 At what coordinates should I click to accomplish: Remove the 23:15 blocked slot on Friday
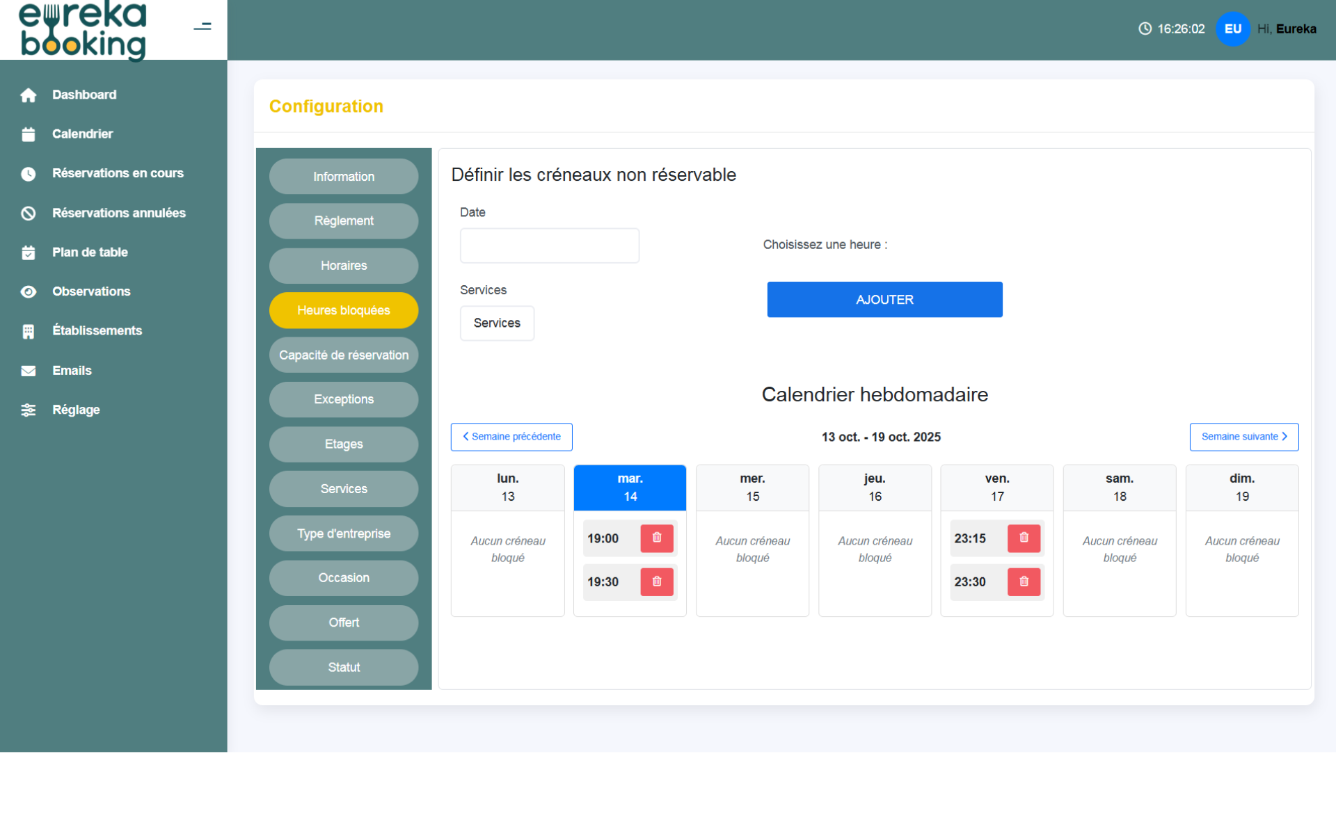click(x=1023, y=538)
